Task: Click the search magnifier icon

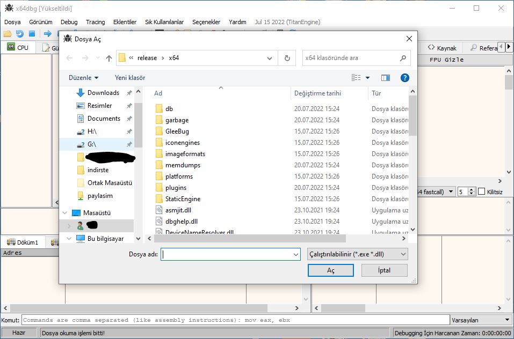Action: click(403, 58)
